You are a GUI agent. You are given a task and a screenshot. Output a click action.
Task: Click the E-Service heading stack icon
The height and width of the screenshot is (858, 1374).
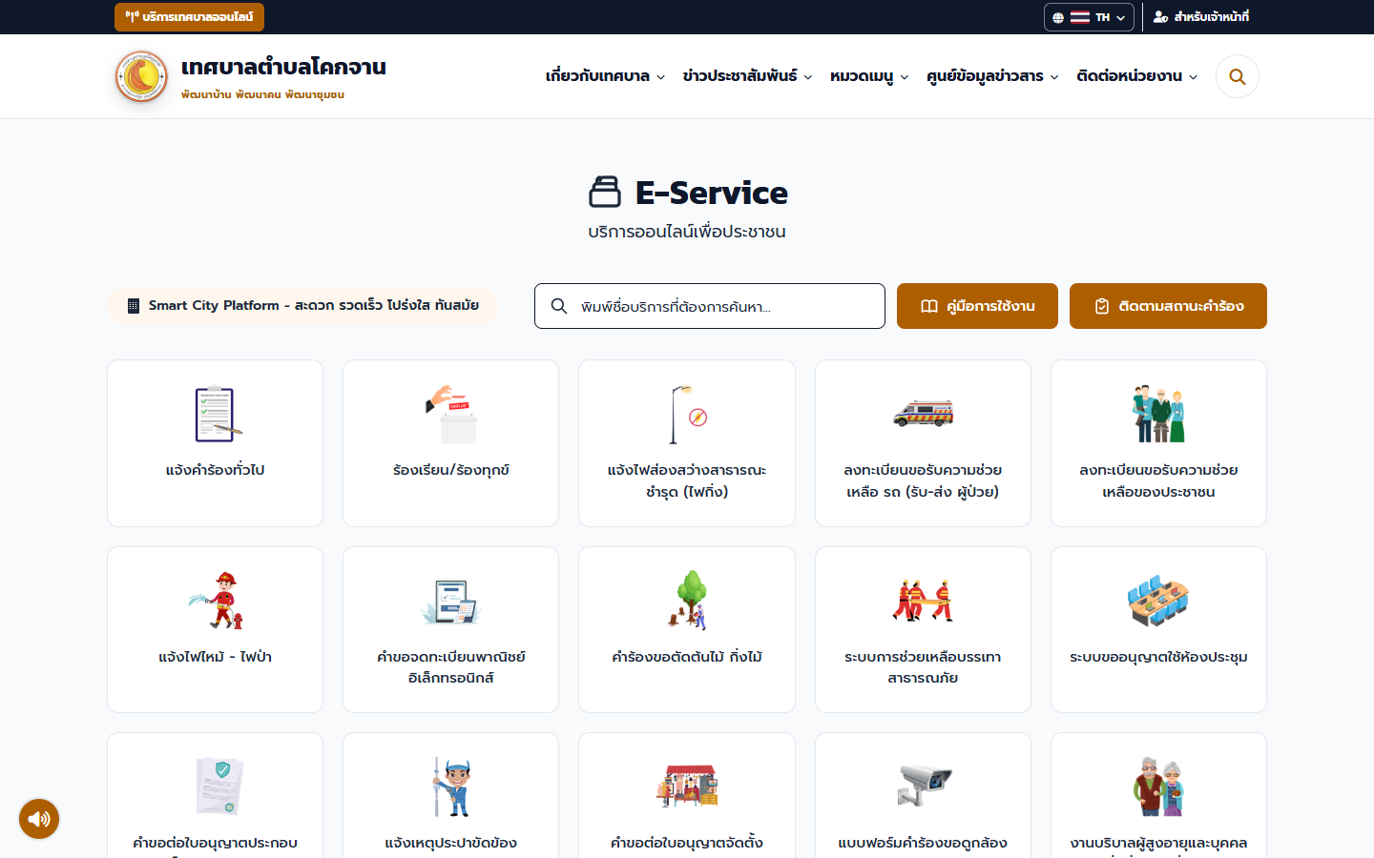(x=605, y=192)
